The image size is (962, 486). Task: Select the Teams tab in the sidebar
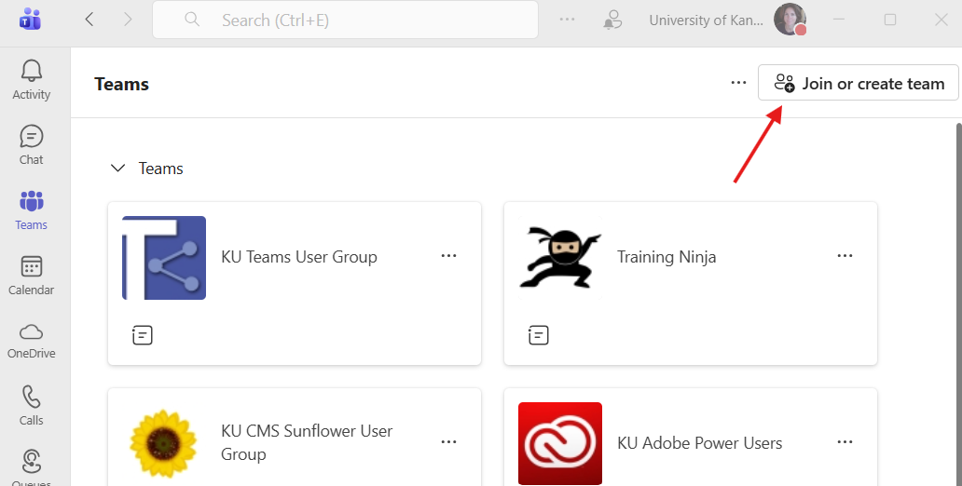click(32, 210)
